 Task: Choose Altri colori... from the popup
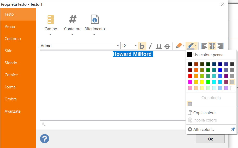[211, 129]
